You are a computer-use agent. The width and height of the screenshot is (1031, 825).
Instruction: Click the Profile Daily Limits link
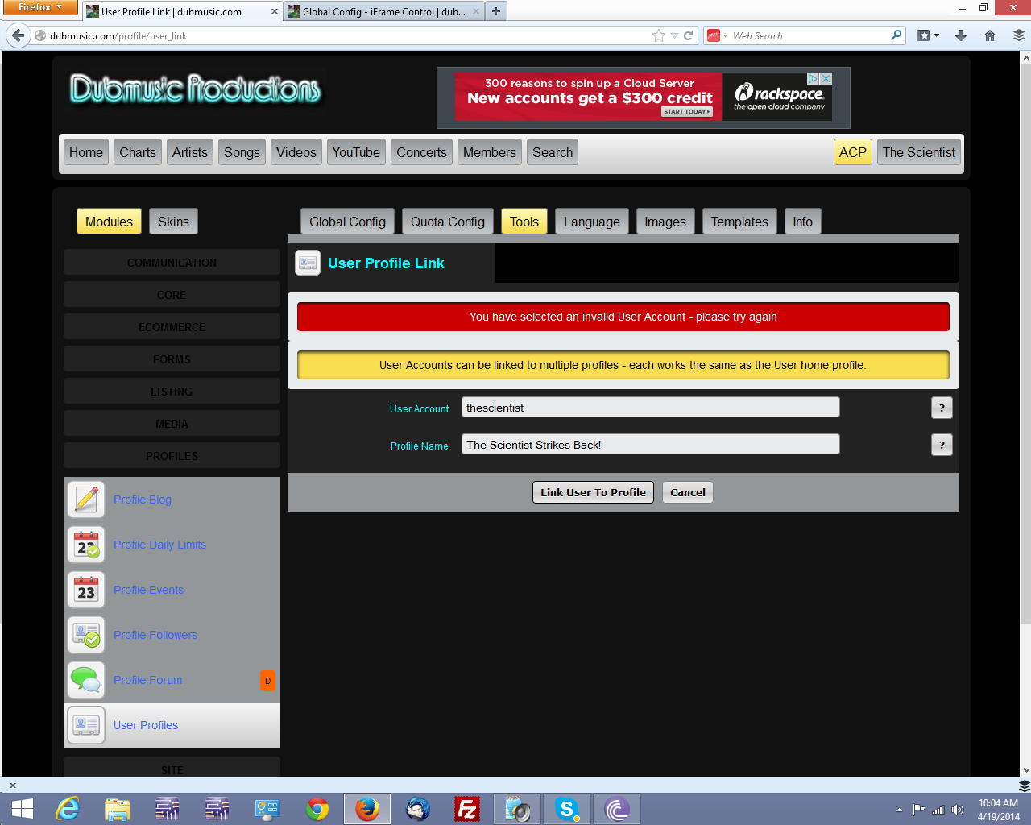[159, 545]
